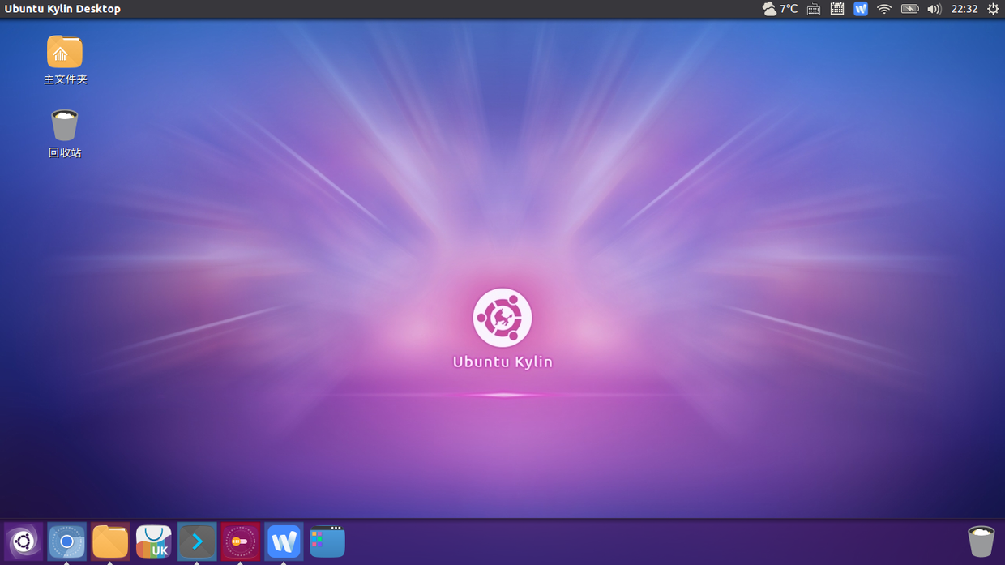
Task: Open the Wi-Fi network menu
Action: click(884, 9)
